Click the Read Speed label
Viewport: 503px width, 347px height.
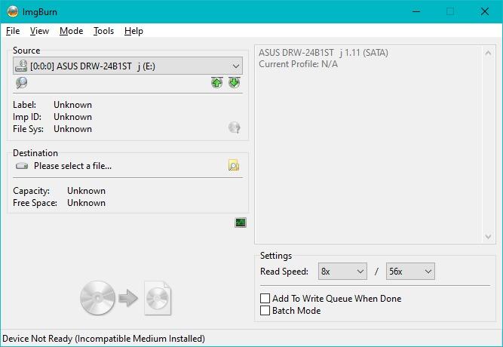[284, 272]
